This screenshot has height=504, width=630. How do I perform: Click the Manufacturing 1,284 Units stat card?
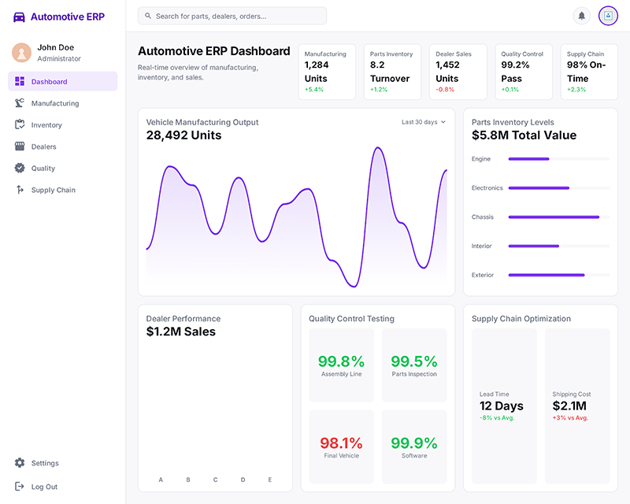[x=327, y=71]
